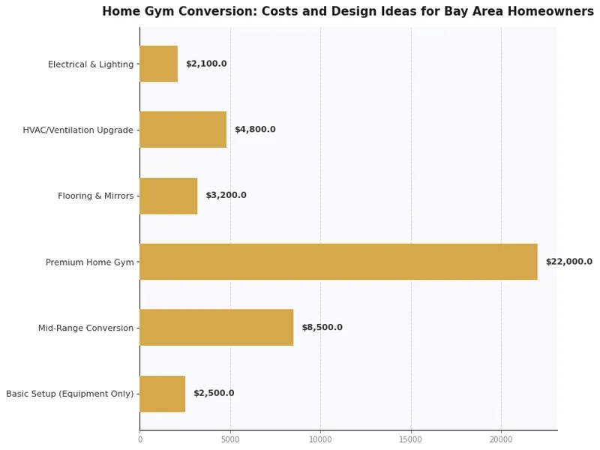Click the Flooring & Mirrors bar
This screenshot has height=450, width=600.
click(x=168, y=196)
